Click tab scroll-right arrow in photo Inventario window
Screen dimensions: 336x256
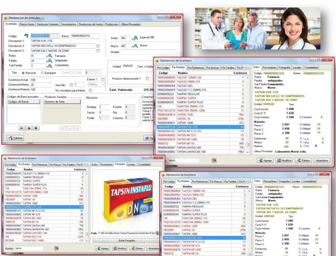(88, 164)
